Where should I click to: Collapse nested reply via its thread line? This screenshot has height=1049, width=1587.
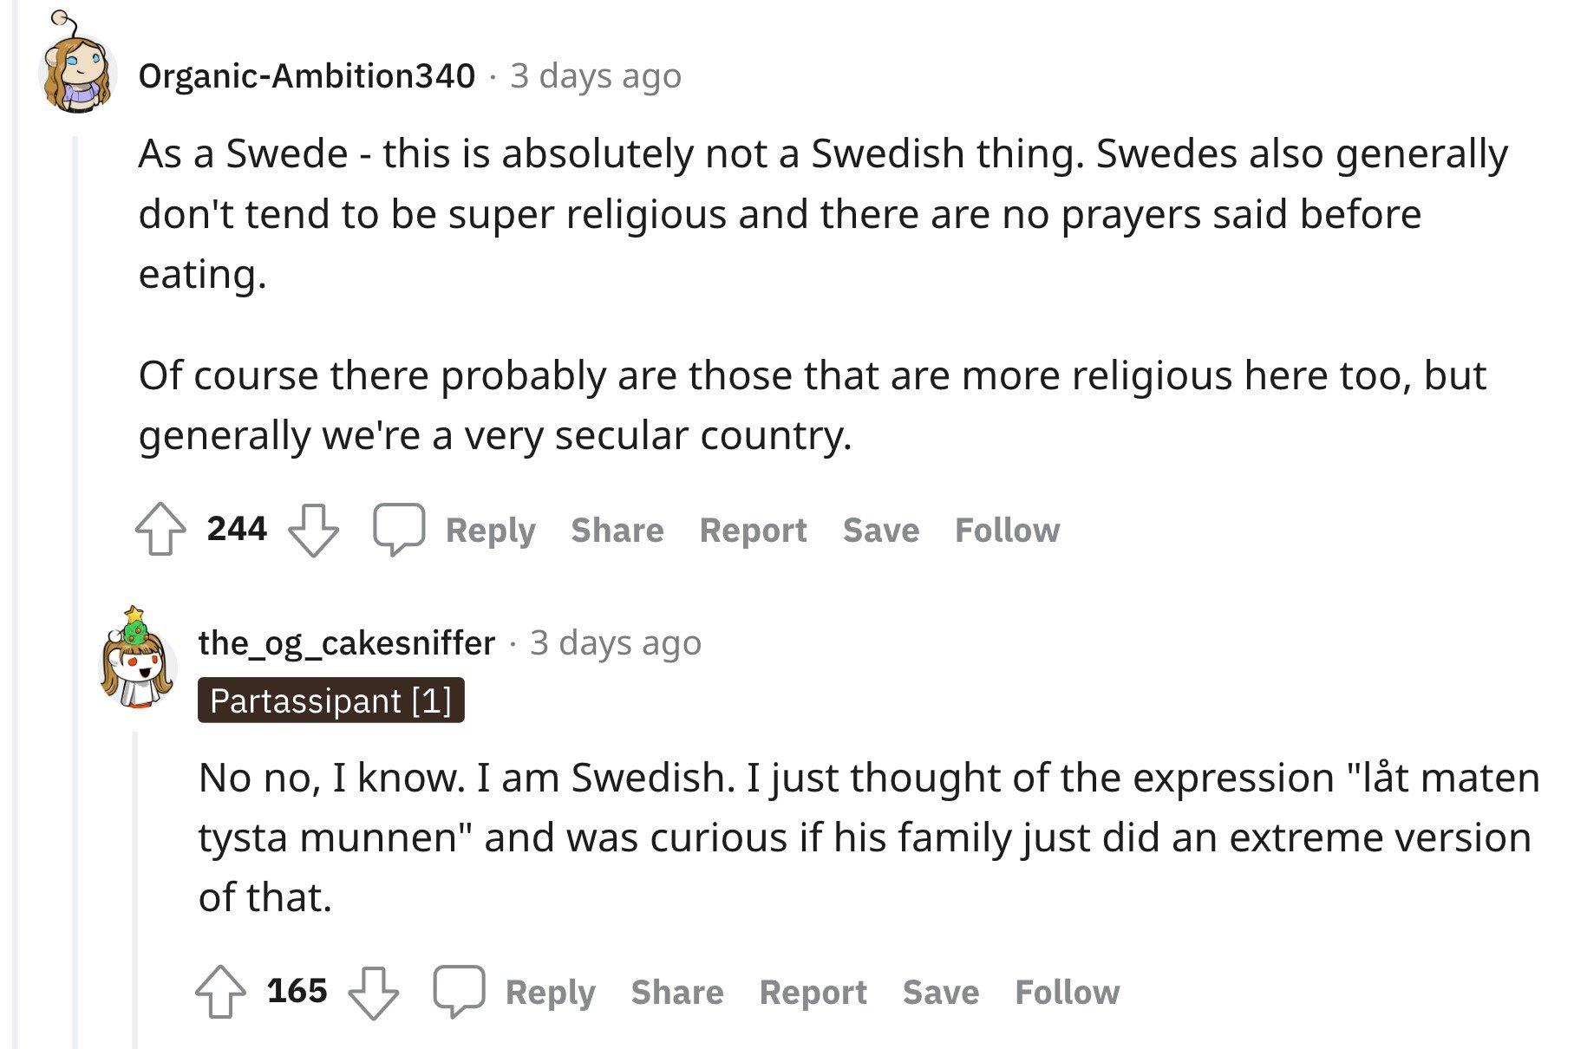coord(134,889)
